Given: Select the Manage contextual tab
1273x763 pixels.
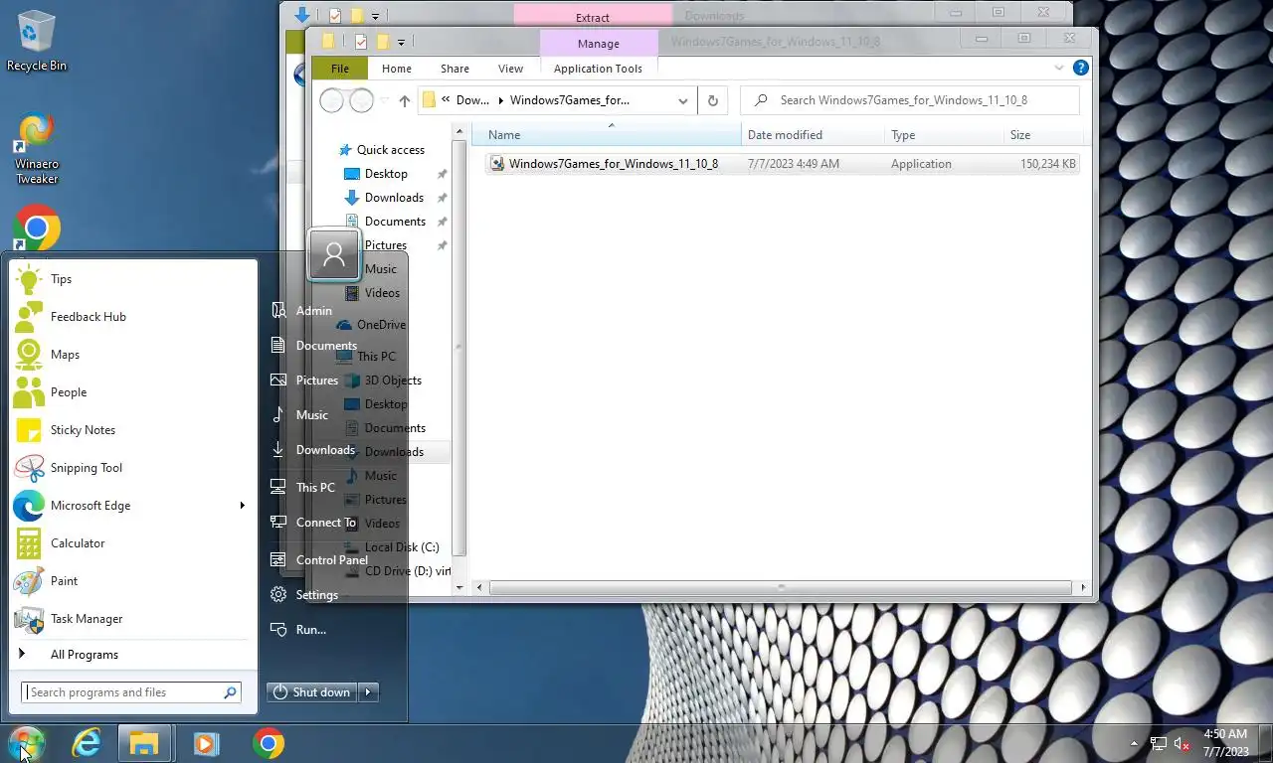Looking at the screenshot, I should click(599, 44).
